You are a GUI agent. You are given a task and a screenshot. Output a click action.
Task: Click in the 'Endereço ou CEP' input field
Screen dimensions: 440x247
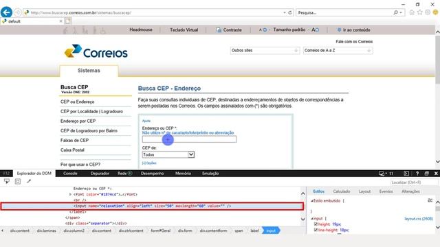point(189,139)
